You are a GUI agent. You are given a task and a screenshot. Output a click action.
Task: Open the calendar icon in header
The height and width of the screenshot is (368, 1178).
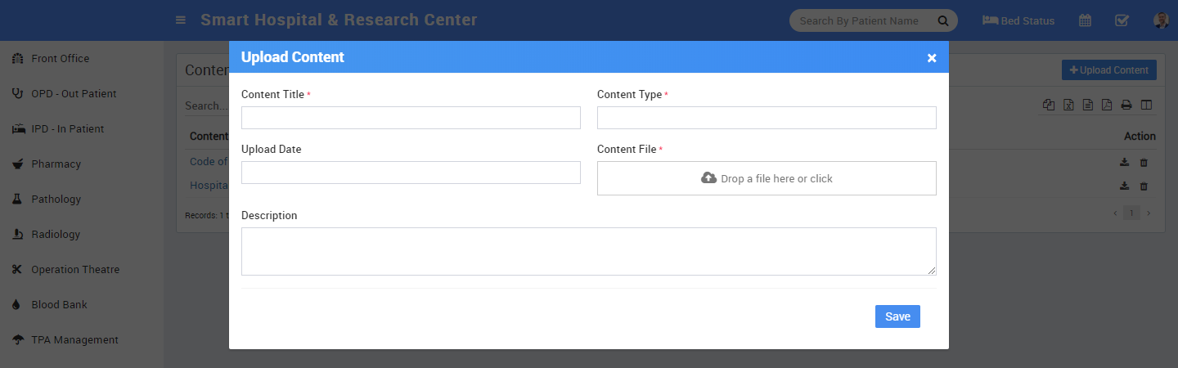(1085, 20)
